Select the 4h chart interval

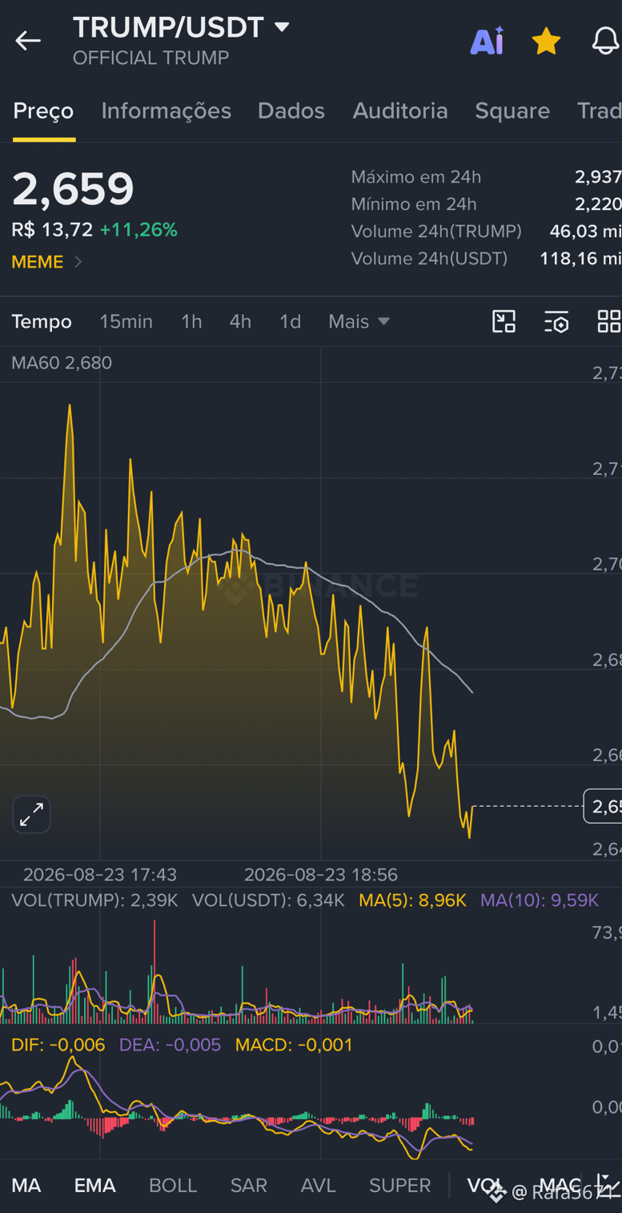coord(240,321)
